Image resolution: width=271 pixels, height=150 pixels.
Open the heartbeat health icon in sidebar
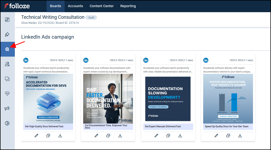tap(7, 94)
